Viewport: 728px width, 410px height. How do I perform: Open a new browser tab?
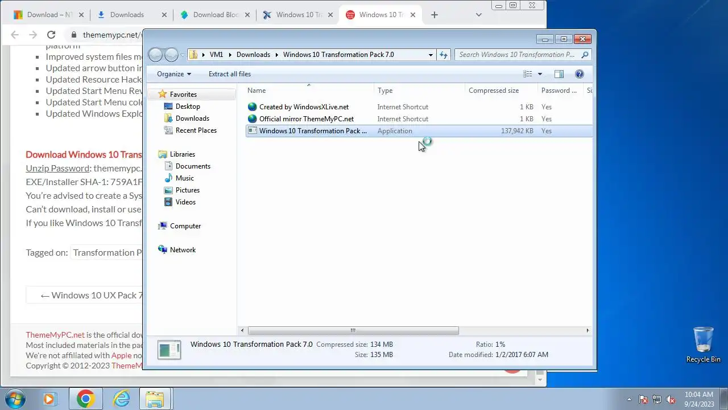point(435,15)
